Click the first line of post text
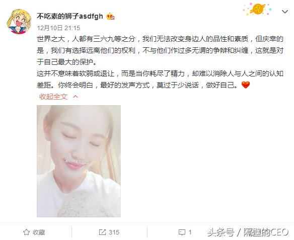 point(160,39)
